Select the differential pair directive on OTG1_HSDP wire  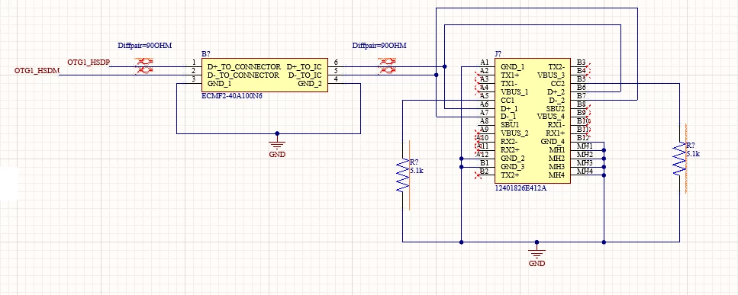(x=145, y=62)
